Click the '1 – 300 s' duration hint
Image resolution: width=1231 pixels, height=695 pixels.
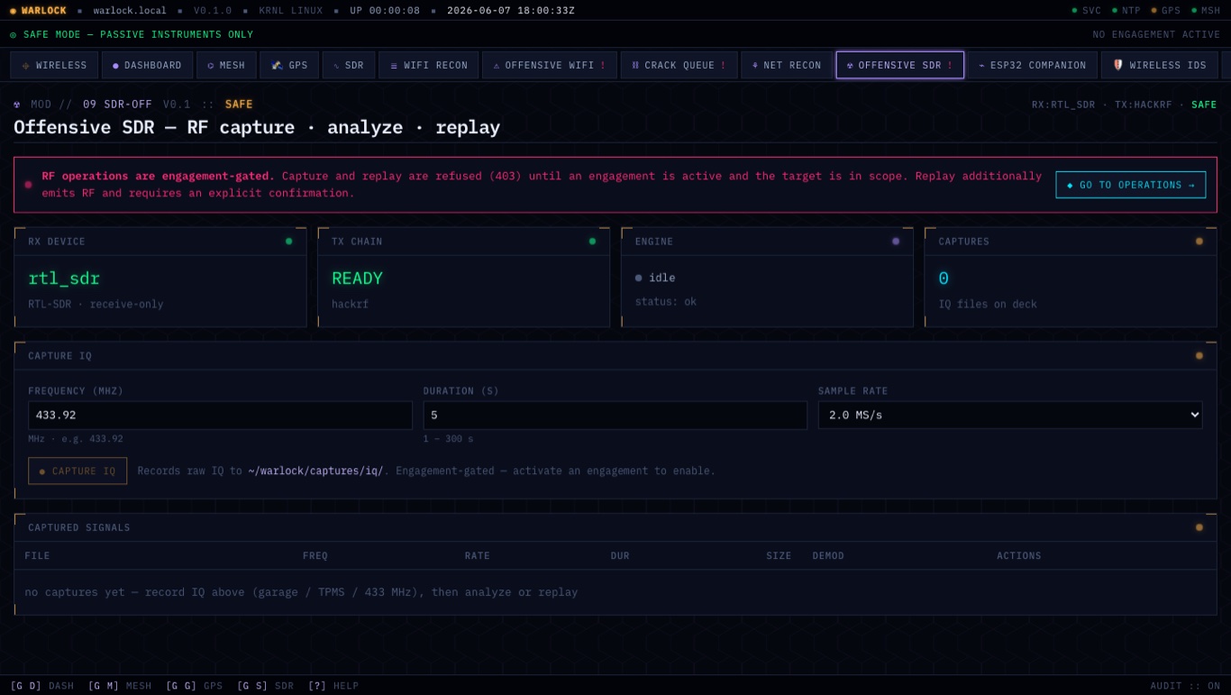pos(448,439)
